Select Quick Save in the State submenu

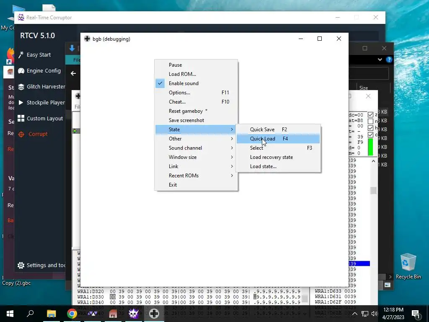(278, 130)
